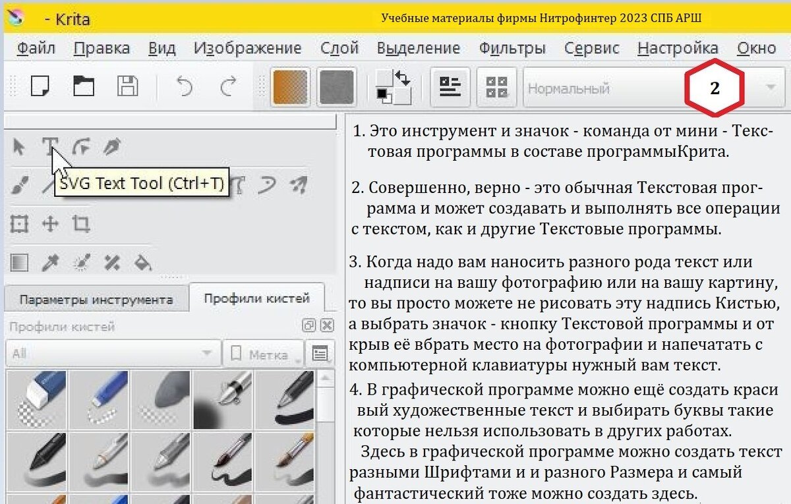Select the Gradient tool in toolbox
Viewport: 791px width, 504px height.
coord(19,263)
